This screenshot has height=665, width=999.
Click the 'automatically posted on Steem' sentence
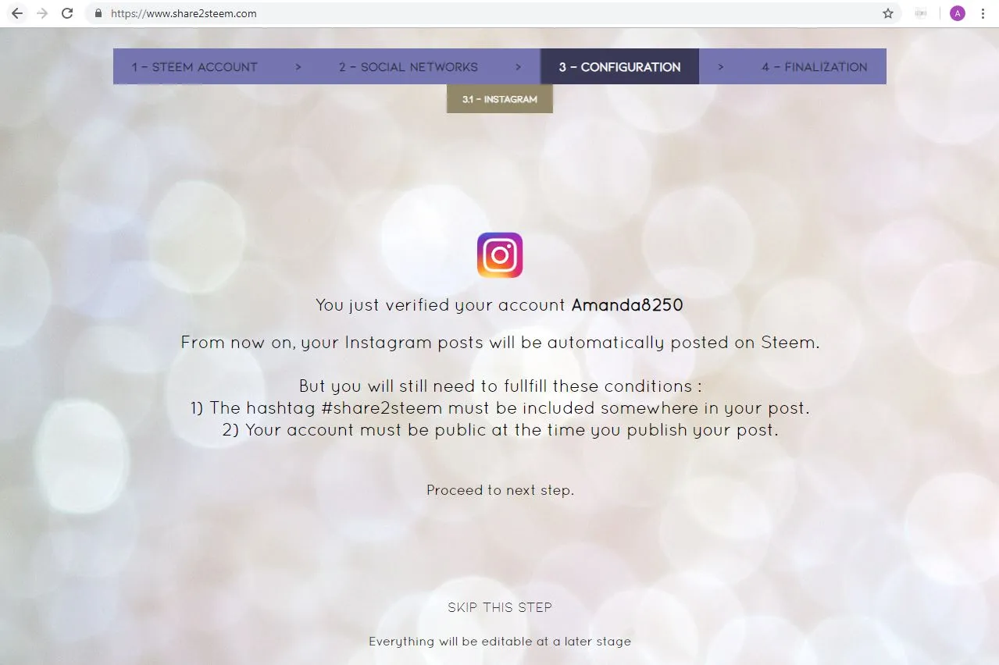point(500,343)
